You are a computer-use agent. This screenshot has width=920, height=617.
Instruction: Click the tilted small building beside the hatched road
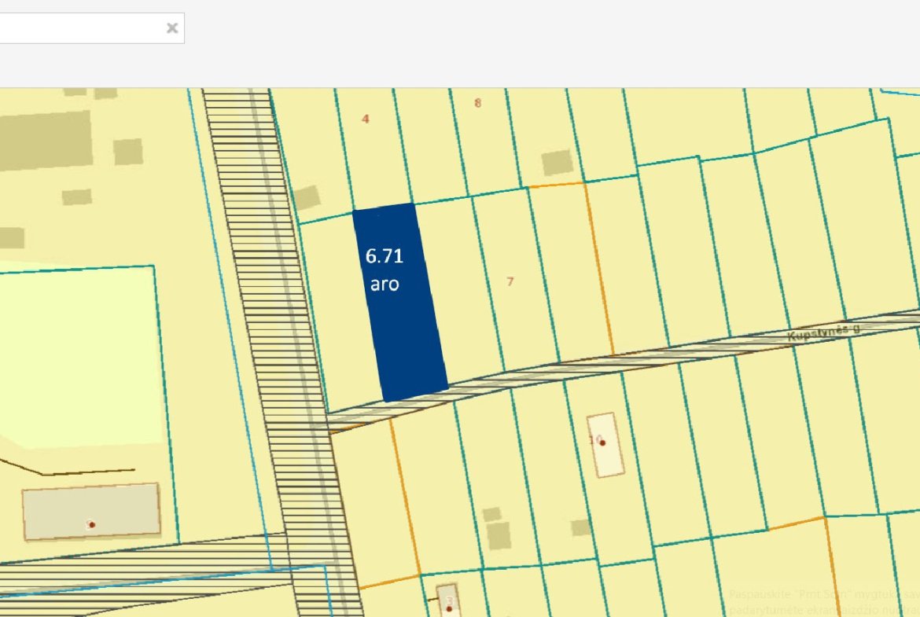click(x=306, y=198)
